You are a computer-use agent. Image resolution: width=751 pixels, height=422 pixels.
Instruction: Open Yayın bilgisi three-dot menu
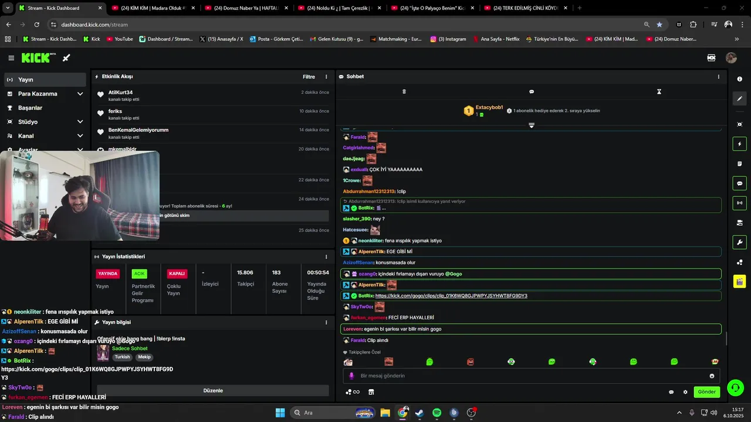[x=326, y=322]
